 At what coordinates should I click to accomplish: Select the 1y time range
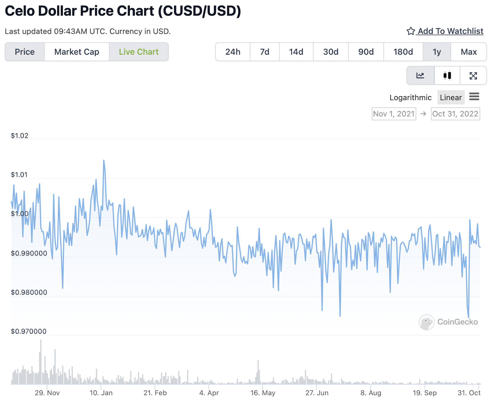pos(437,52)
